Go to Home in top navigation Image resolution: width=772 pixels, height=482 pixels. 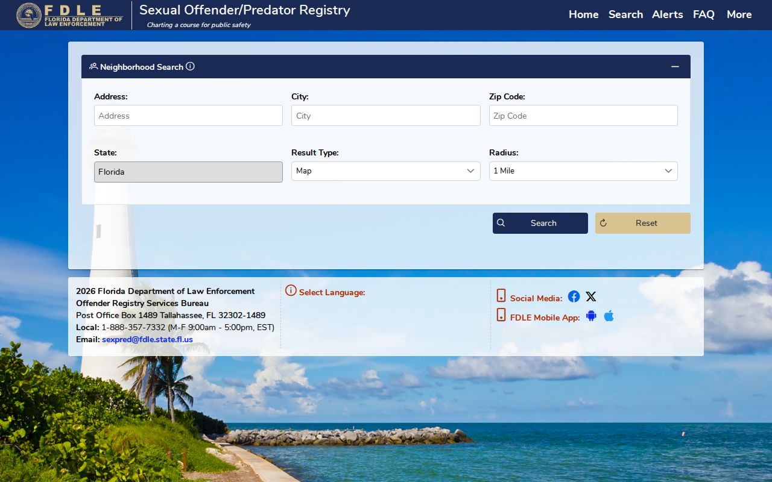click(x=584, y=14)
